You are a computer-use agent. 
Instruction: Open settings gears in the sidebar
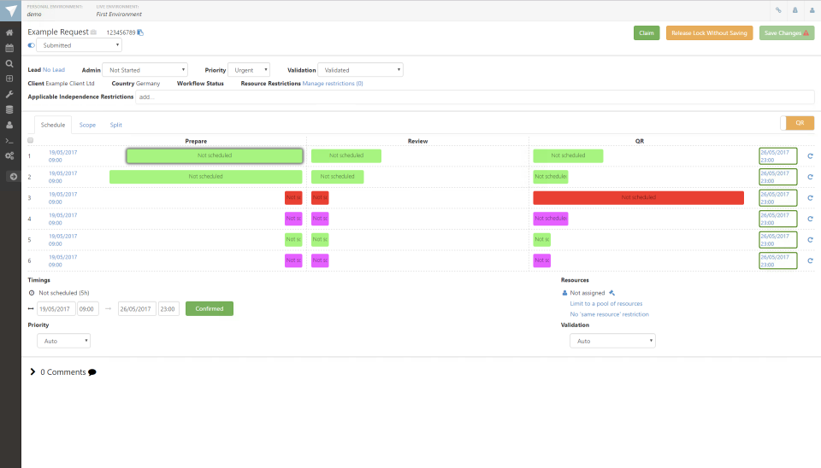coord(9,155)
